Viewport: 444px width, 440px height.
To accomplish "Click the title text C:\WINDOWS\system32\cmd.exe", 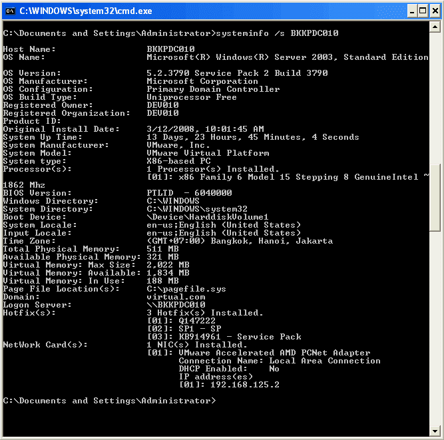I will coord(85,11).
